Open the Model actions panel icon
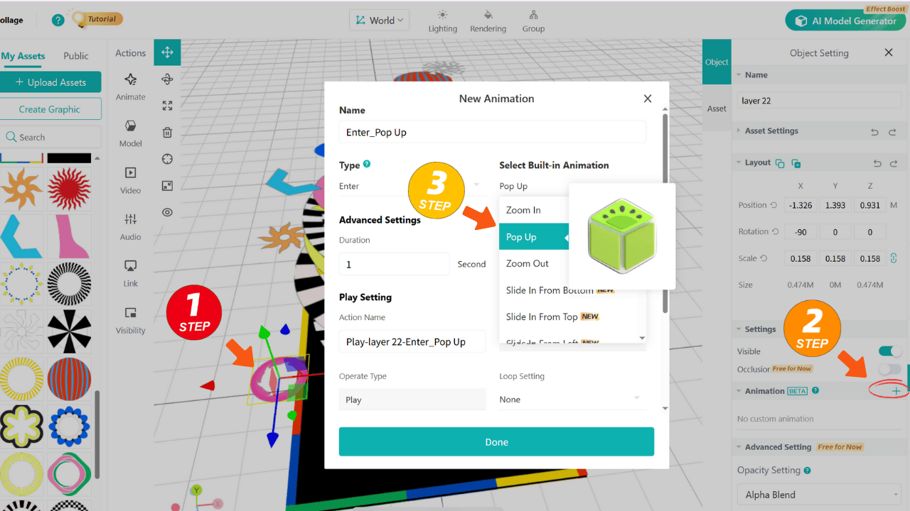 pos(130,127)
